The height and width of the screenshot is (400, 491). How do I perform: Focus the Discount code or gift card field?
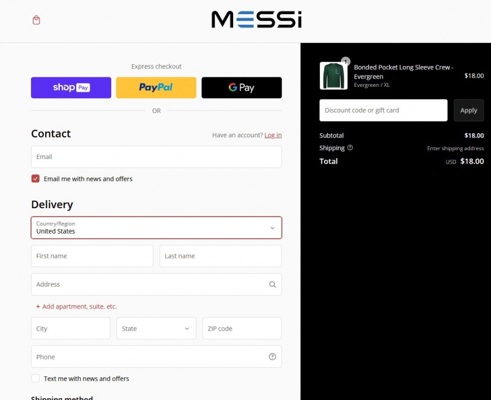383,110
